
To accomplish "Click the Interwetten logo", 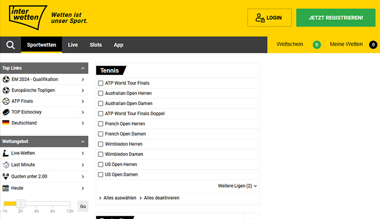I will (x=28, y=18).
